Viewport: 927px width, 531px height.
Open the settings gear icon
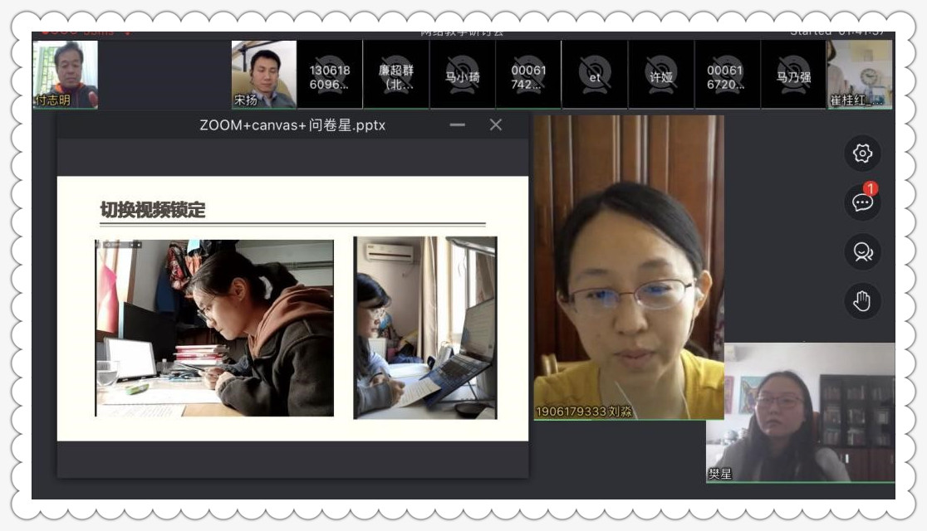click(862, 153)
